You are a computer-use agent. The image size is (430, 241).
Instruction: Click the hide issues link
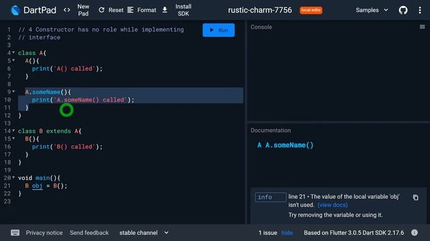(x=287, y=233)
